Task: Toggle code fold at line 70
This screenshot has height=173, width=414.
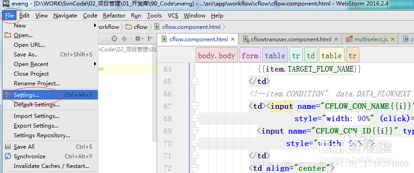Action: coord(195,143)
